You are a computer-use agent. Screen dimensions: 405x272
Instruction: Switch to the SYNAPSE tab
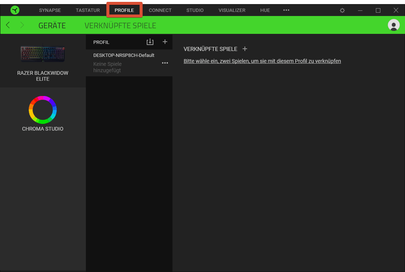tap(50, 10)
